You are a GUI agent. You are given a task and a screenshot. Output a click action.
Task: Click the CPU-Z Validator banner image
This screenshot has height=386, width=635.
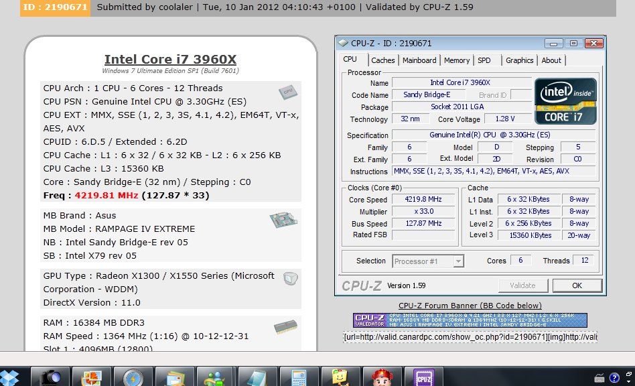470,320
